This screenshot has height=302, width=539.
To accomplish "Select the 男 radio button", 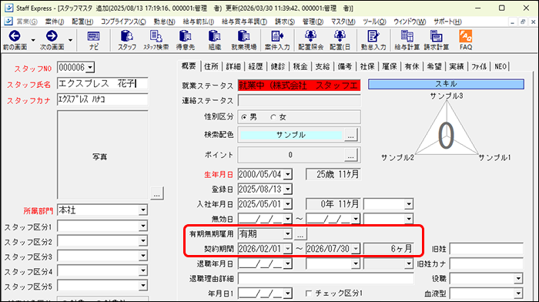I will [x=244, y=117].
